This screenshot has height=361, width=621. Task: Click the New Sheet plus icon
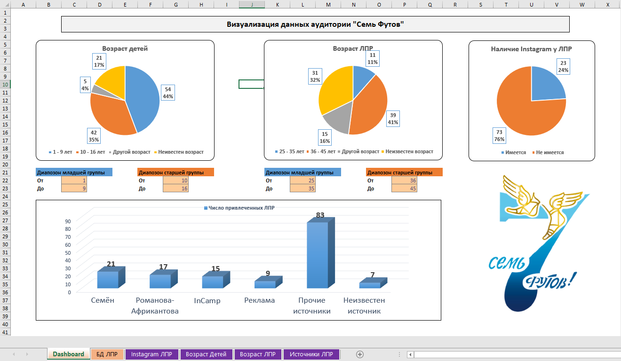[x=359, y=354]
